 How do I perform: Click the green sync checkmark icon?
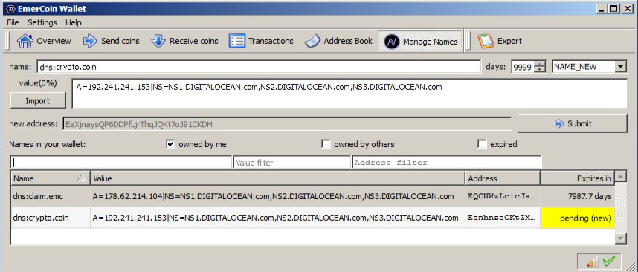(609, 262)
